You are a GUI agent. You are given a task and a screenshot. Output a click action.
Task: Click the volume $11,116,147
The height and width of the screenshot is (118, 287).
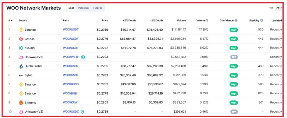pyautogui.click(x=179, y=30)
